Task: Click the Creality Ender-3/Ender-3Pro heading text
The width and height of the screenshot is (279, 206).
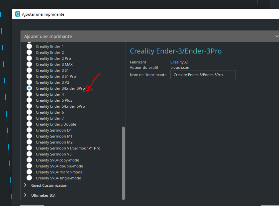Action: click(x=176, y=51)
